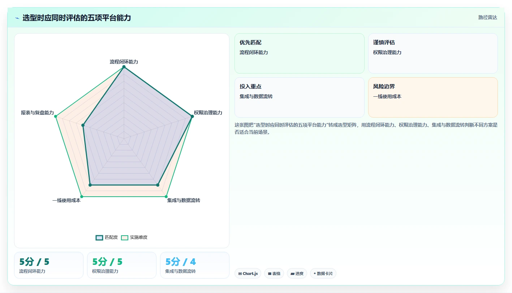Click the 匹配度 data point on 报表与复盘能力 axis
The image size is (512, 293).
(83, 126)
